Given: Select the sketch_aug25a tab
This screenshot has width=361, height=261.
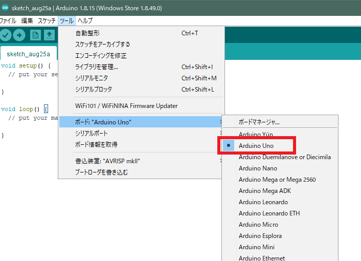Looking at the screenshot, I should point(28,54).
